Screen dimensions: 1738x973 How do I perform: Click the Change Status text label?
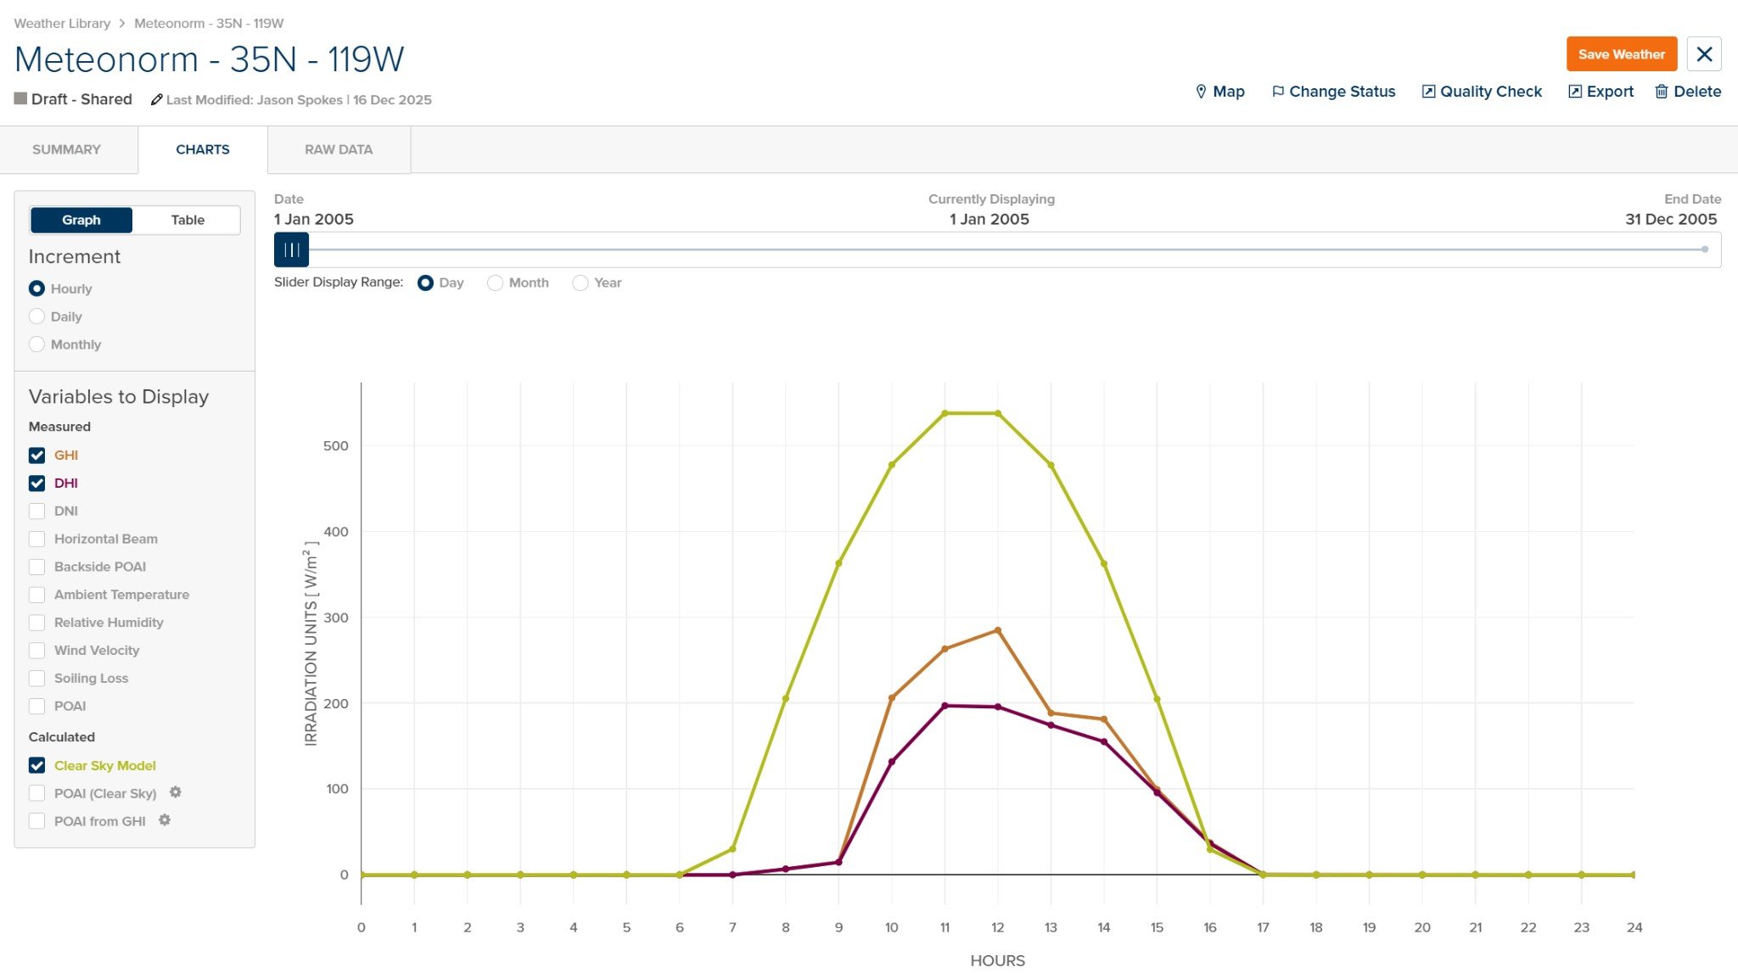tap(1343, 92)
